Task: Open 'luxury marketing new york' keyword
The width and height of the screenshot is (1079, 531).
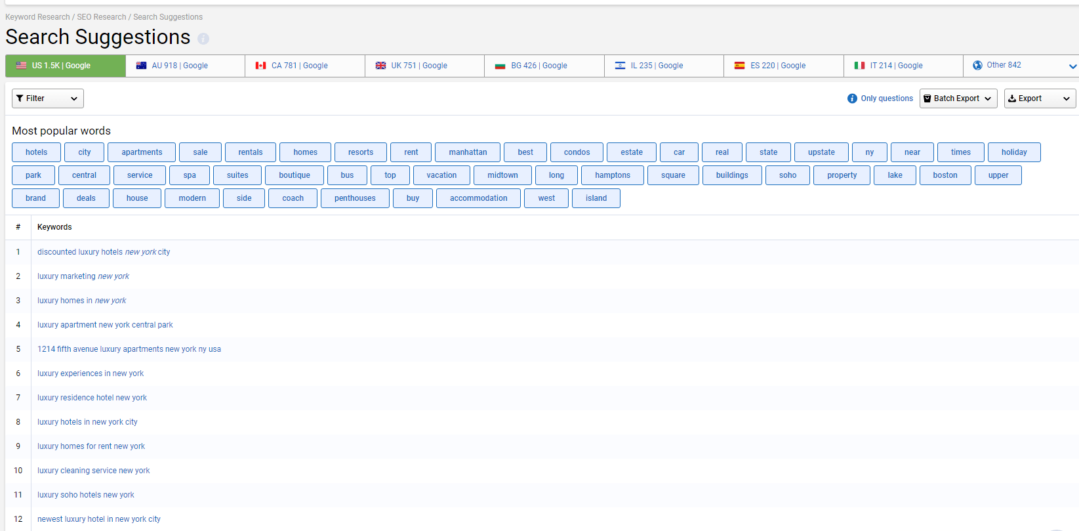Action: pyautogui.click(x=83, y=276)
